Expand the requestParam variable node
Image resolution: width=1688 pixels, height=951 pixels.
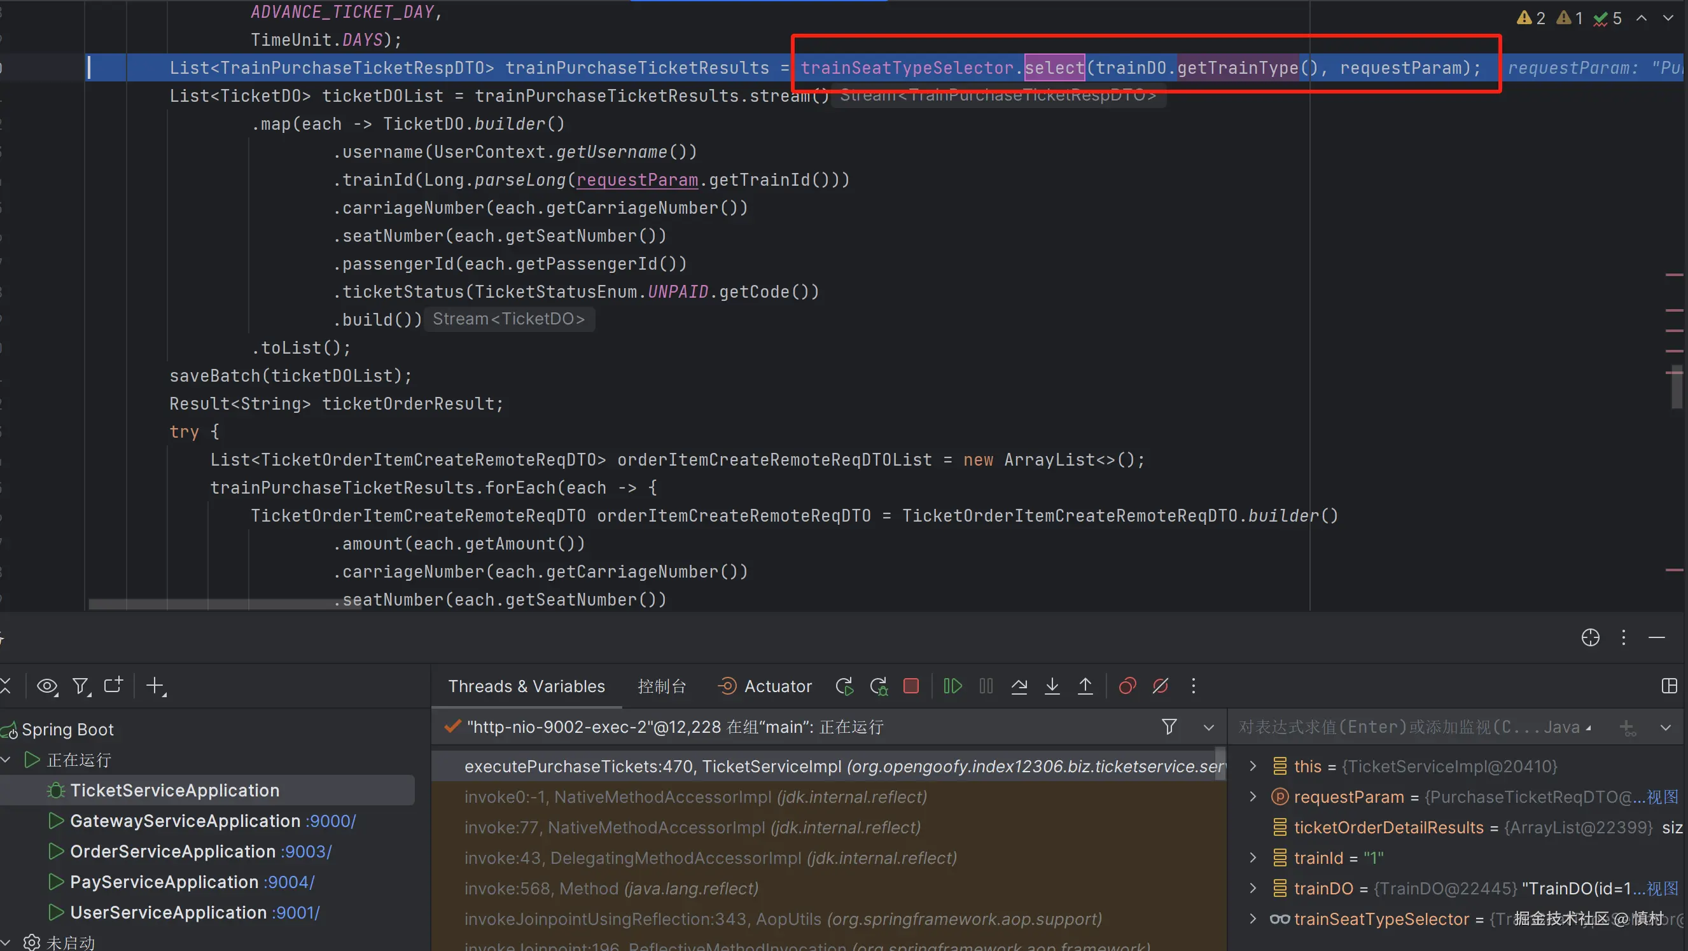[x=1253, y=796]
